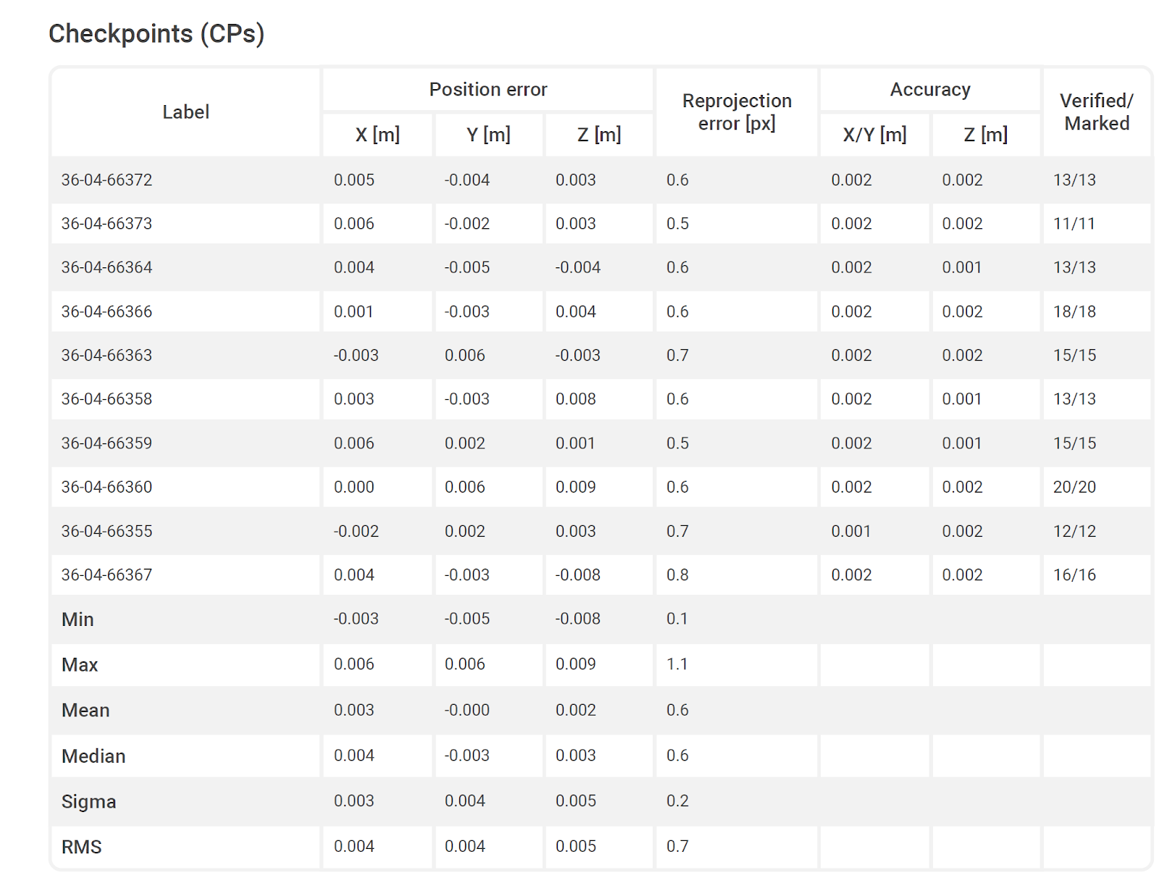Click the Verified/Marked column header

(x=1095, y=112)
